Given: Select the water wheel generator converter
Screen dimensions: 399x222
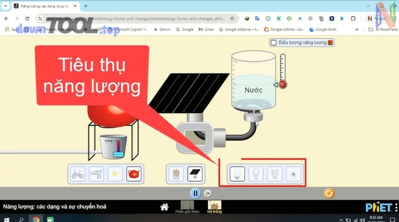Looking at the screenshot, I should click(x=176, y=174).
